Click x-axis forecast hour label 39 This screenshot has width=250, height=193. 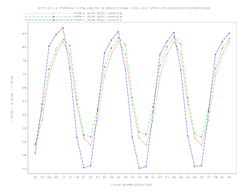tap(125, 177)
